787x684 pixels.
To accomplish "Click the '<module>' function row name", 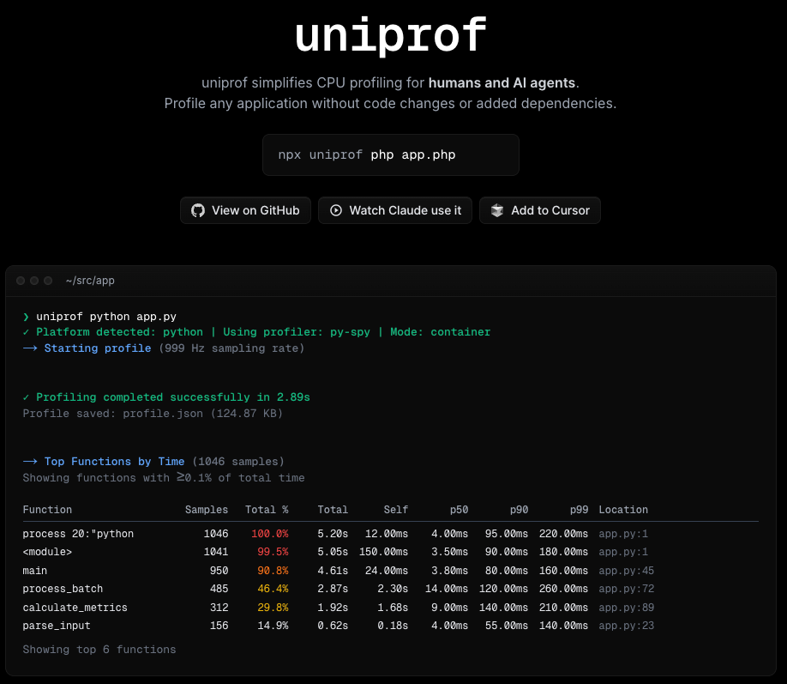I will tap(47, 552).
